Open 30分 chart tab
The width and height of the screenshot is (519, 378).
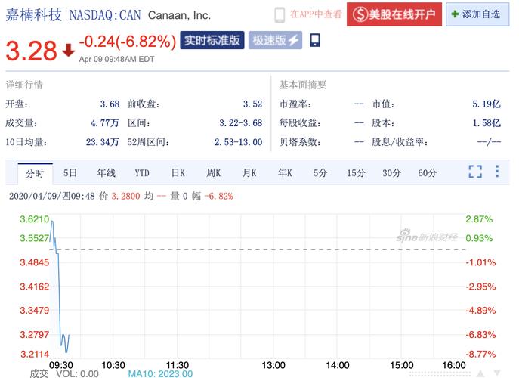pos(391,173)
